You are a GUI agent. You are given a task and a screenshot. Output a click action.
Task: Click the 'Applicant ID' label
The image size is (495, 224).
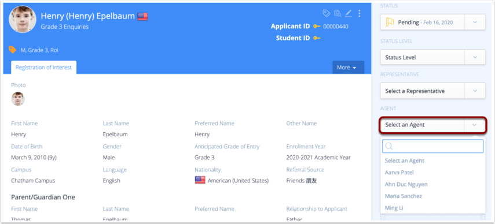(x=290, y=27)
